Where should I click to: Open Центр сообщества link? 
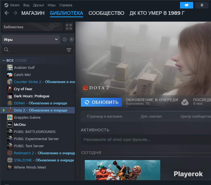196,116
